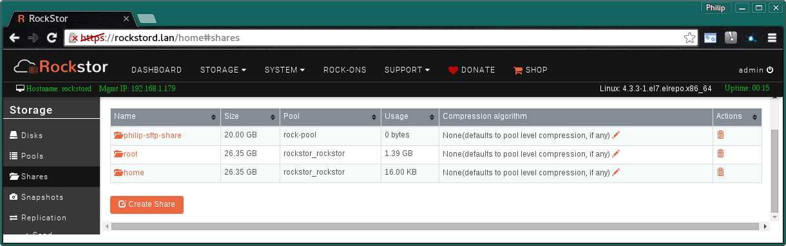Click the third browser extension icon

tap(751, 38)
